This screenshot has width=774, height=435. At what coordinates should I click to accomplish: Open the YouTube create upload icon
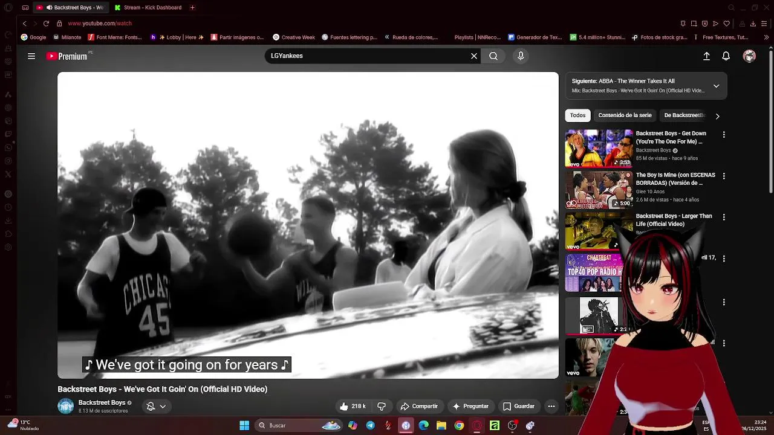pyautogui.click(x=706, y=56)
